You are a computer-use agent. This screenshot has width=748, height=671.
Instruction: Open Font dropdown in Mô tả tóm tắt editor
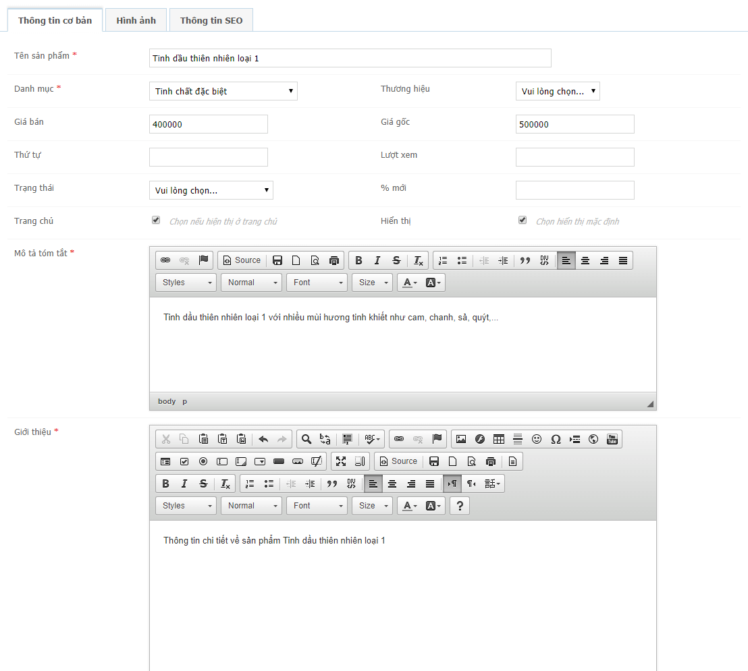point(317,283)
